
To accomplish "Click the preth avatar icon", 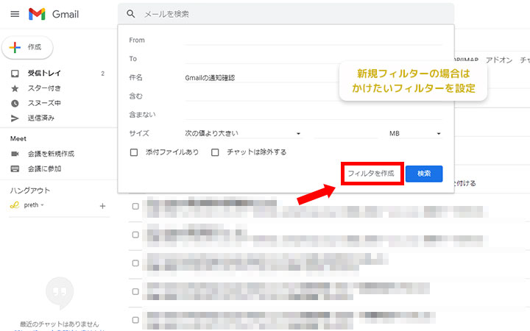I will 15,205.
